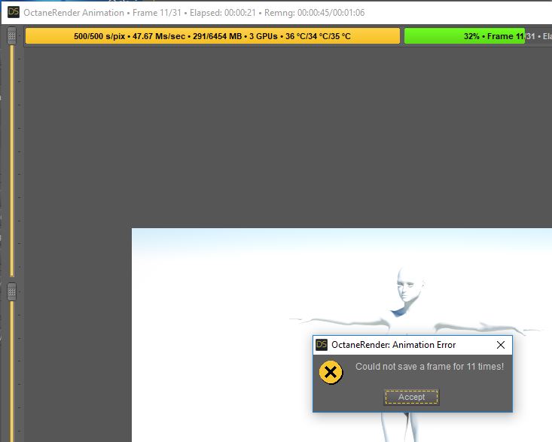Click the DS icon in error dialog title
Screen dimensions: 552x442
[x=322, y=345]
